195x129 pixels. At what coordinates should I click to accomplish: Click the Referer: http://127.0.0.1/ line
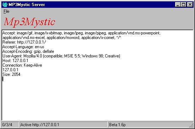24,42
